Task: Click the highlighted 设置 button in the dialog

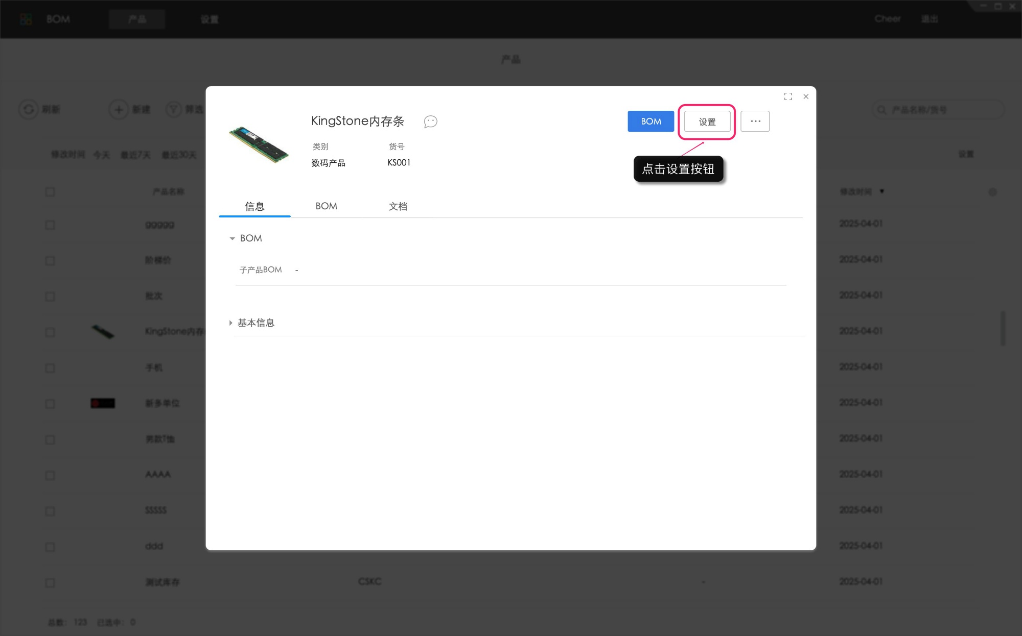Action: click(707, 121)
